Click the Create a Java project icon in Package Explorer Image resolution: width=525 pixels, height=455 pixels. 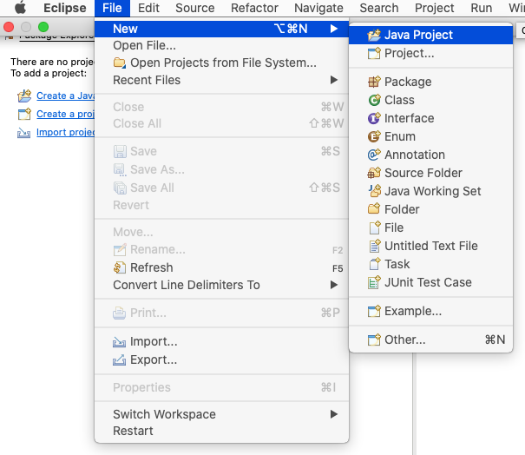tap(24, 96)
